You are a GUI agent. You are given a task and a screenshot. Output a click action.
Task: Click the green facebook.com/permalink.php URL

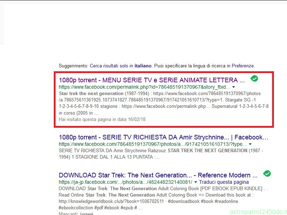(144, 87)
